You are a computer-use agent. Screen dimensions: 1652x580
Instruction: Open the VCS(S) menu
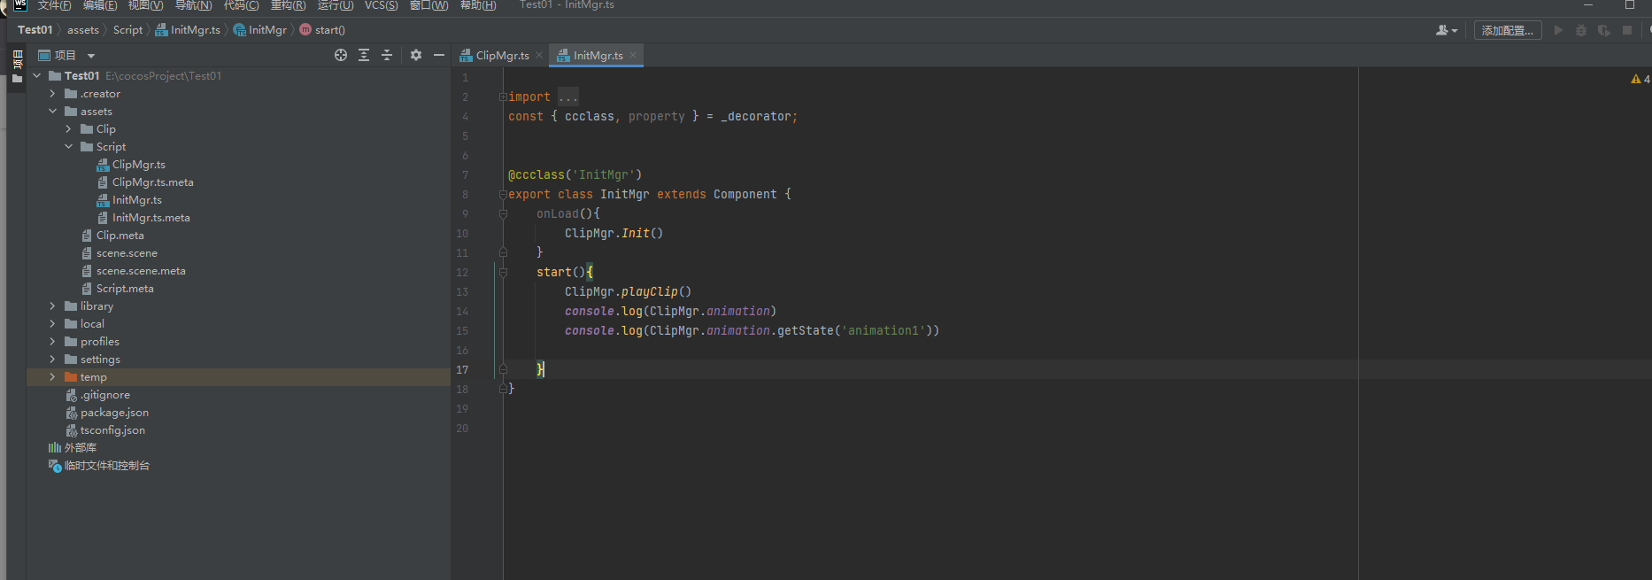click(382, 5)
